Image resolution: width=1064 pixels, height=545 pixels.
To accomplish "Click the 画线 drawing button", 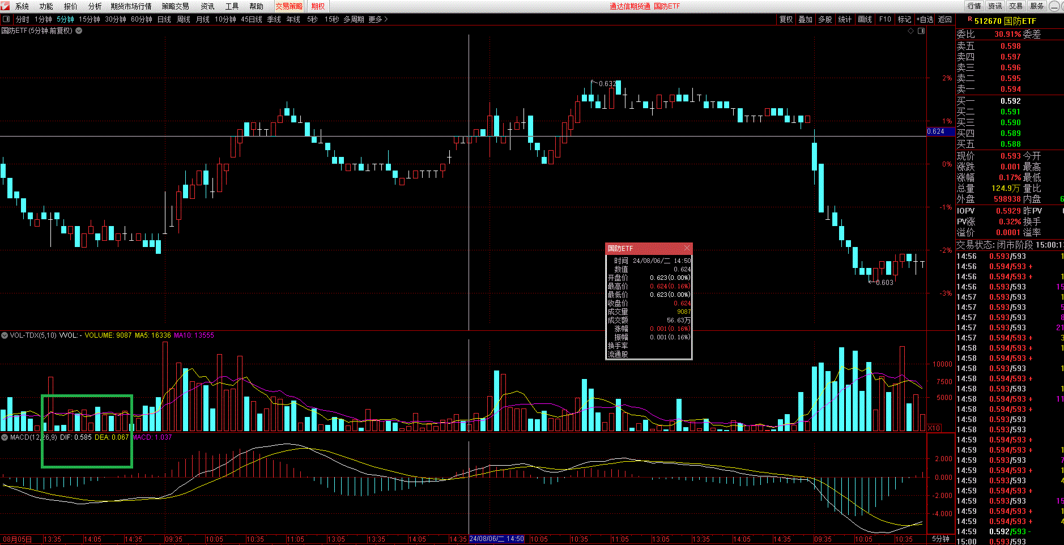I will 865,19.
